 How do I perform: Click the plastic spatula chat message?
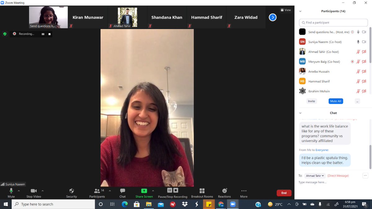point(325,160)
